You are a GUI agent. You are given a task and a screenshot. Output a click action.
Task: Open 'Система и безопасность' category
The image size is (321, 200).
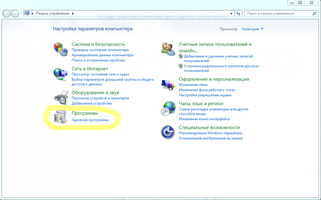pyautogui.click(x=98, y=44)
